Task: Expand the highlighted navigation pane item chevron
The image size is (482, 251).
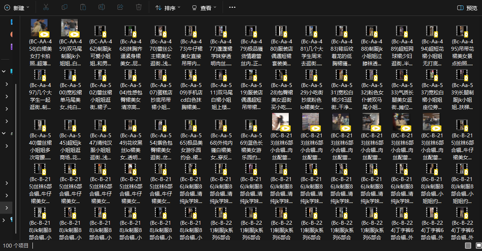Action: [7, 208]
